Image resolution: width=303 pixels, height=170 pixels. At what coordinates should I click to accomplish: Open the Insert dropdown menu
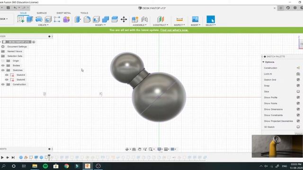click(x=196, y=25)
